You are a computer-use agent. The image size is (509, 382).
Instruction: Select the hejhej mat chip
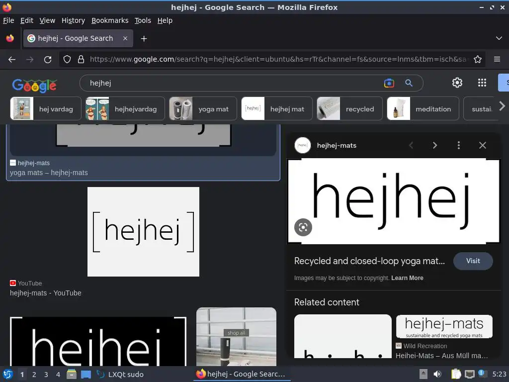coord(277,109)
